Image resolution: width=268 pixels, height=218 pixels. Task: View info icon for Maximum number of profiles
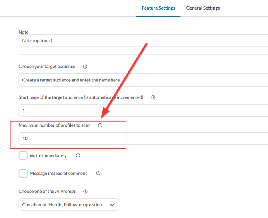(x=100, y=125)
